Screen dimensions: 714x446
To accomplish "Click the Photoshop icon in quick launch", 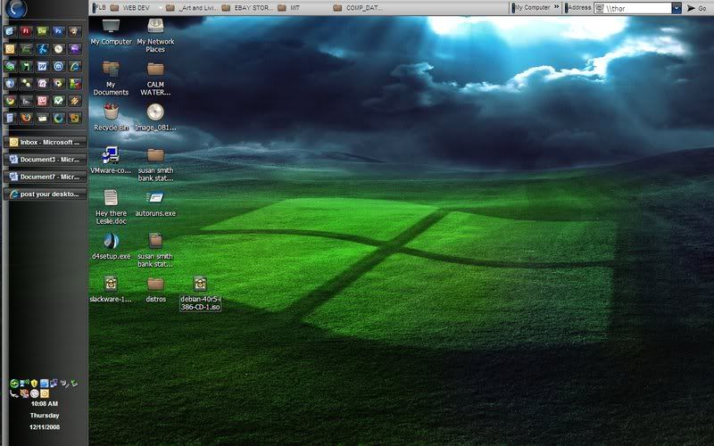I will [x=58, y=31].
